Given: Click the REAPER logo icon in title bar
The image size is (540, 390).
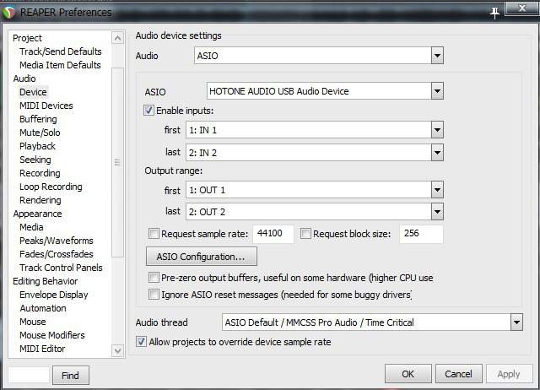Looking at the screenshot, I should [8, 13].
